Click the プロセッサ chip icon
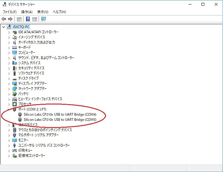Screen dimensions: 223x172 15,104
